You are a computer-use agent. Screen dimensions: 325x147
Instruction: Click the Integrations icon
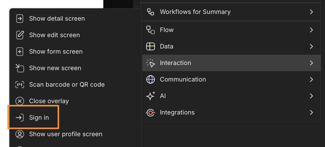[x=151, y=112]
